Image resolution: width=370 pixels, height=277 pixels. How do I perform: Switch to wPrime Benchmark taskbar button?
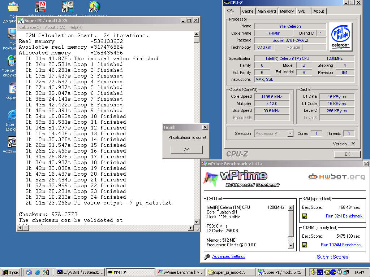click(x=181, y=272)
